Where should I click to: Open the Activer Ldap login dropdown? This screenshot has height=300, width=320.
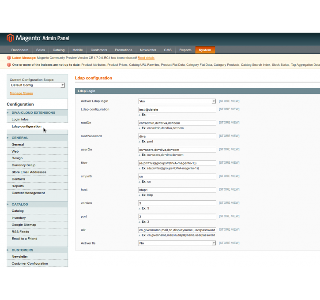click(177, 101)
